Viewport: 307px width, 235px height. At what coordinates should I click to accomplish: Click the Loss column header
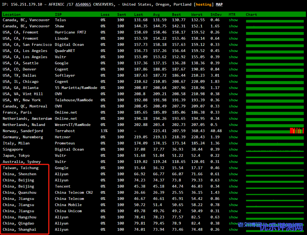(105, 14)
